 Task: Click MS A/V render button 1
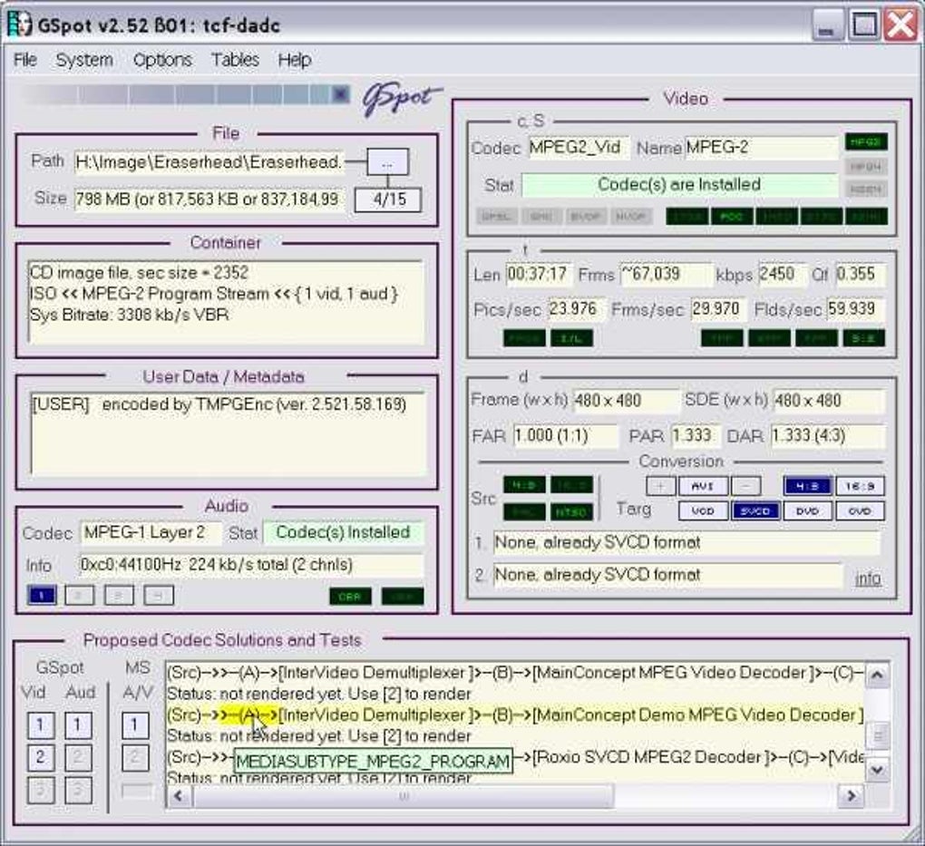click(134, 725)
